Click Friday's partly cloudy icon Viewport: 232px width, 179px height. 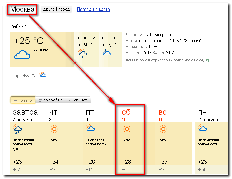point(90,128)
